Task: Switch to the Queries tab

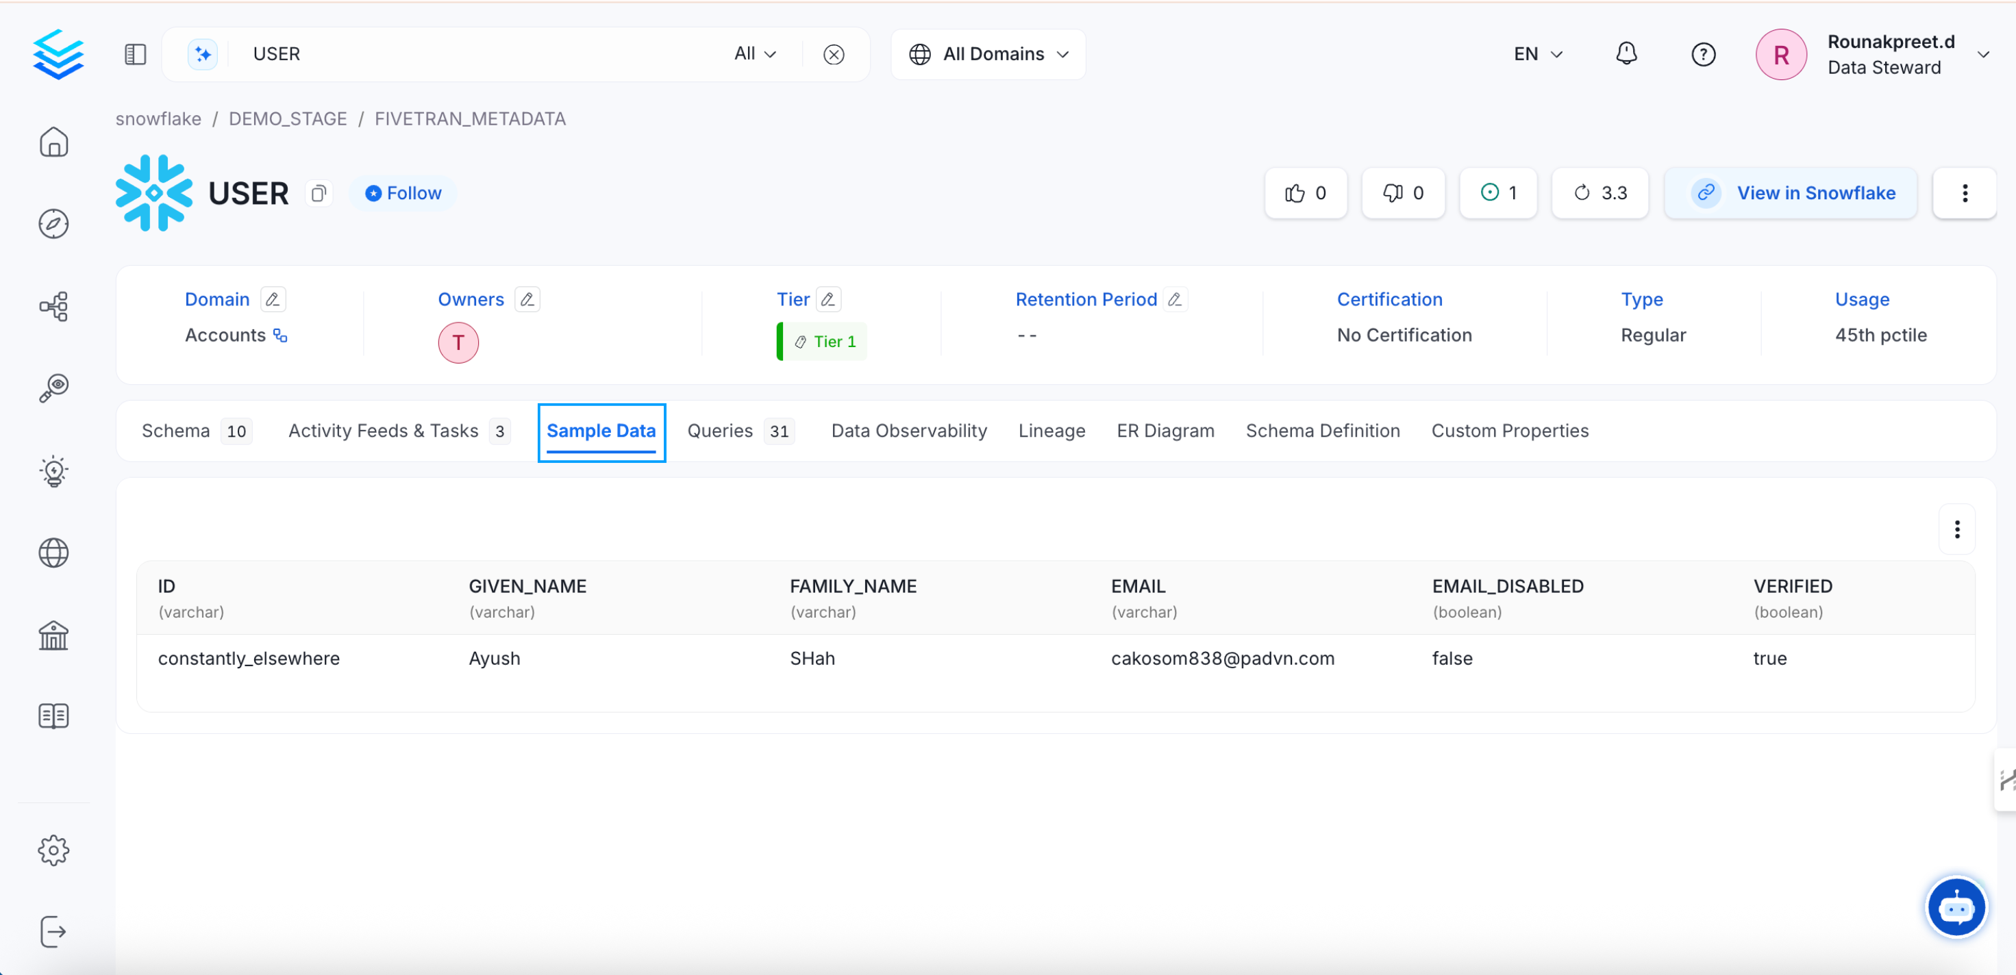Action: coord(719,431)
